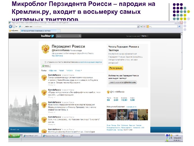Click the system tray clock
194x146 pixels.
pos(177,138)
